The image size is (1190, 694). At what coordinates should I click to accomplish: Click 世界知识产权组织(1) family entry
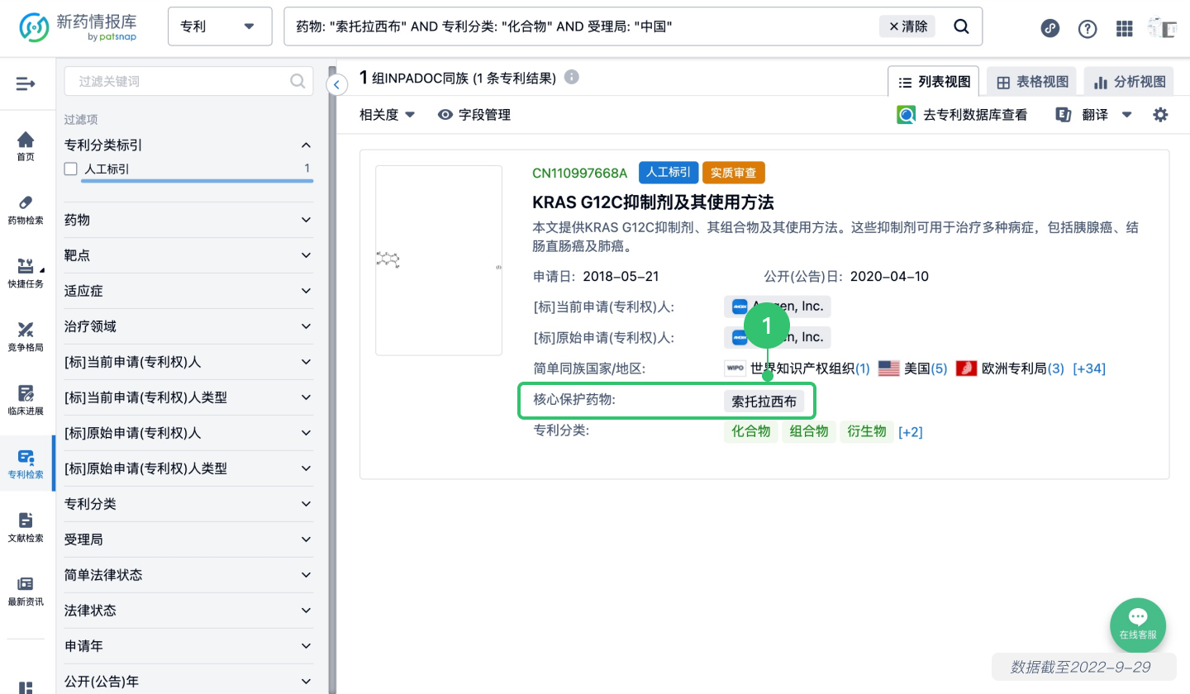tap(797, 368)
